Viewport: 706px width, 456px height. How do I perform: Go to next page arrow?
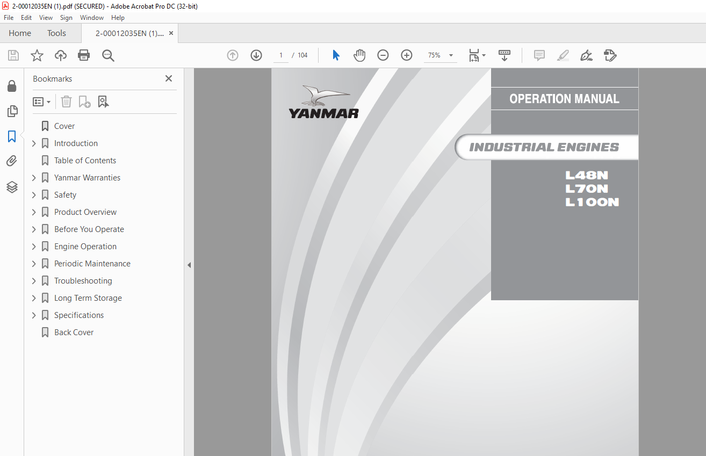tap(256, 55)
